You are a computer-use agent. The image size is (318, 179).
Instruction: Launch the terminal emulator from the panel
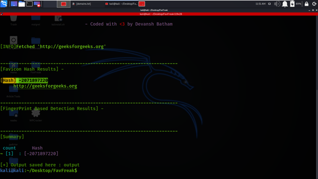click(29, 4)
